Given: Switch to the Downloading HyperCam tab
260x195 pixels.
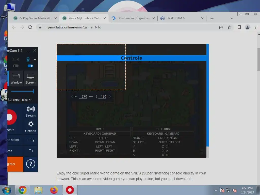Looking at the screenshot, I should pos(133,18).
